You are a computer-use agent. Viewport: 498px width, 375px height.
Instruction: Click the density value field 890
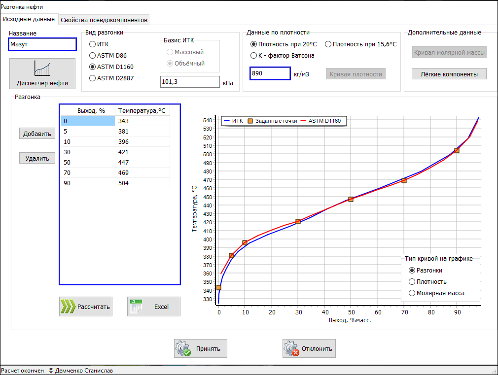pyautogui.click(x=270, y=73)
